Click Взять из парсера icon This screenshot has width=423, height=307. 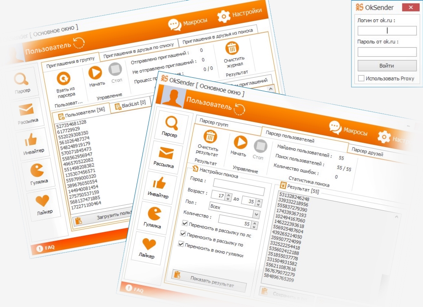pos(63,79)
